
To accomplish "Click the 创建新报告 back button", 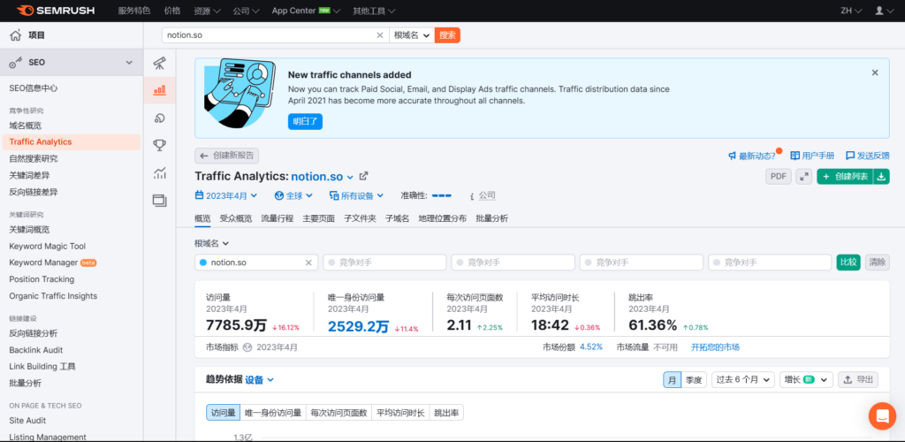I will (227, 156).
